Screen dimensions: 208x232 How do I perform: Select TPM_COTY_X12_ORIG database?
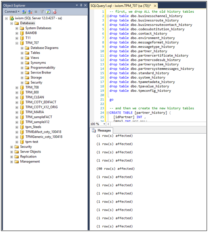[x=41, y=107]
